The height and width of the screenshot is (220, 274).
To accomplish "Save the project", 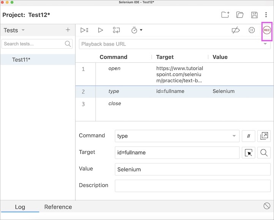I will coord(254,15).
